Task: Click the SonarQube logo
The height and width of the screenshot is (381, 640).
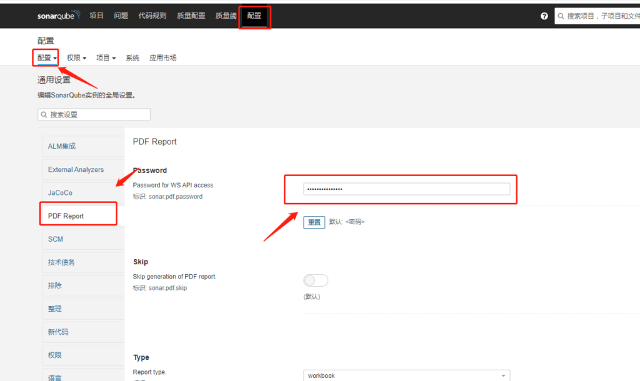Action: pos(59,16)
